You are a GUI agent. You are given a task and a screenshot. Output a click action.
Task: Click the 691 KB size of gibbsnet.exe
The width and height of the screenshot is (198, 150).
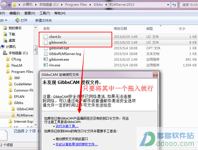[x=191, y=59]
